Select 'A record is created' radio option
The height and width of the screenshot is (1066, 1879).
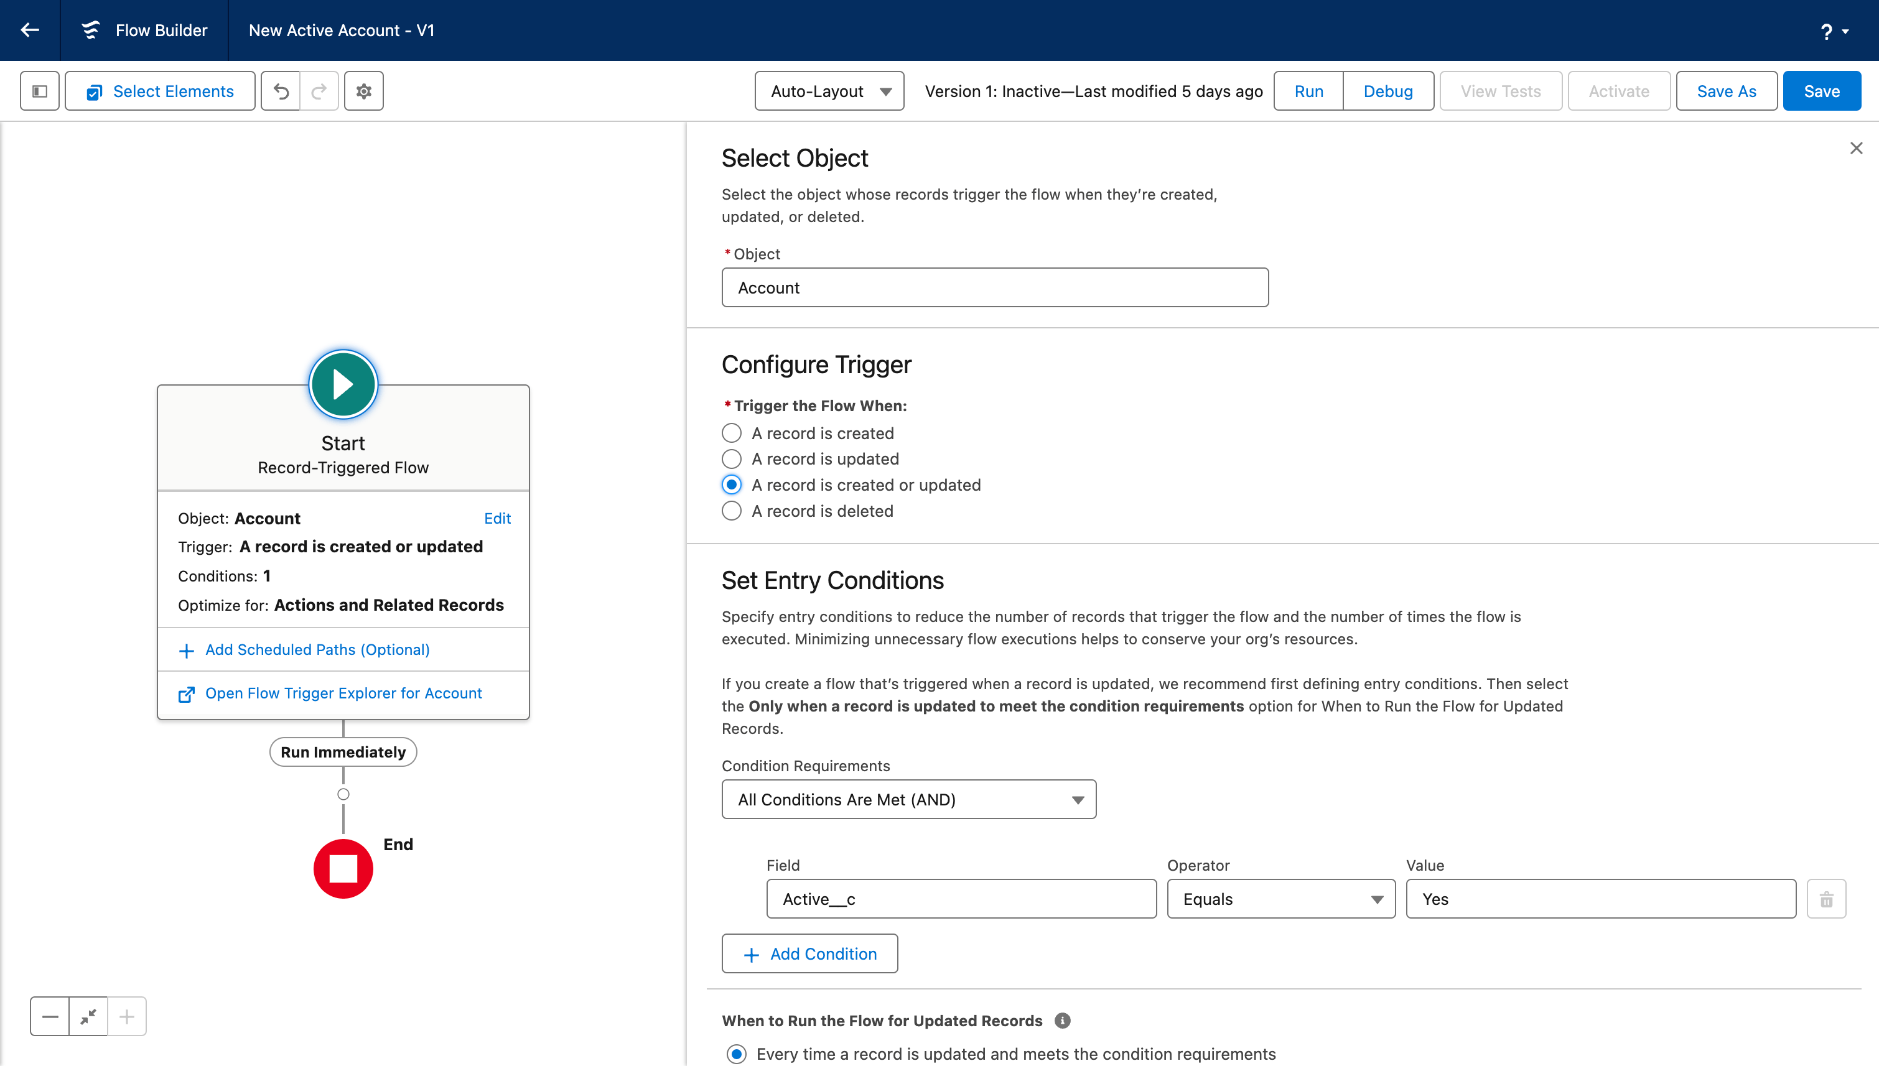coord(732,433)
